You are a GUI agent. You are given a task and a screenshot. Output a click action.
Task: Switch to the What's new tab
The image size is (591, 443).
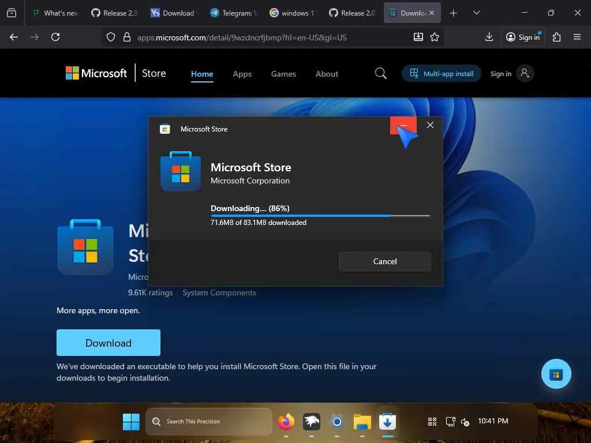pyautogui.click(x=55, y=13)
